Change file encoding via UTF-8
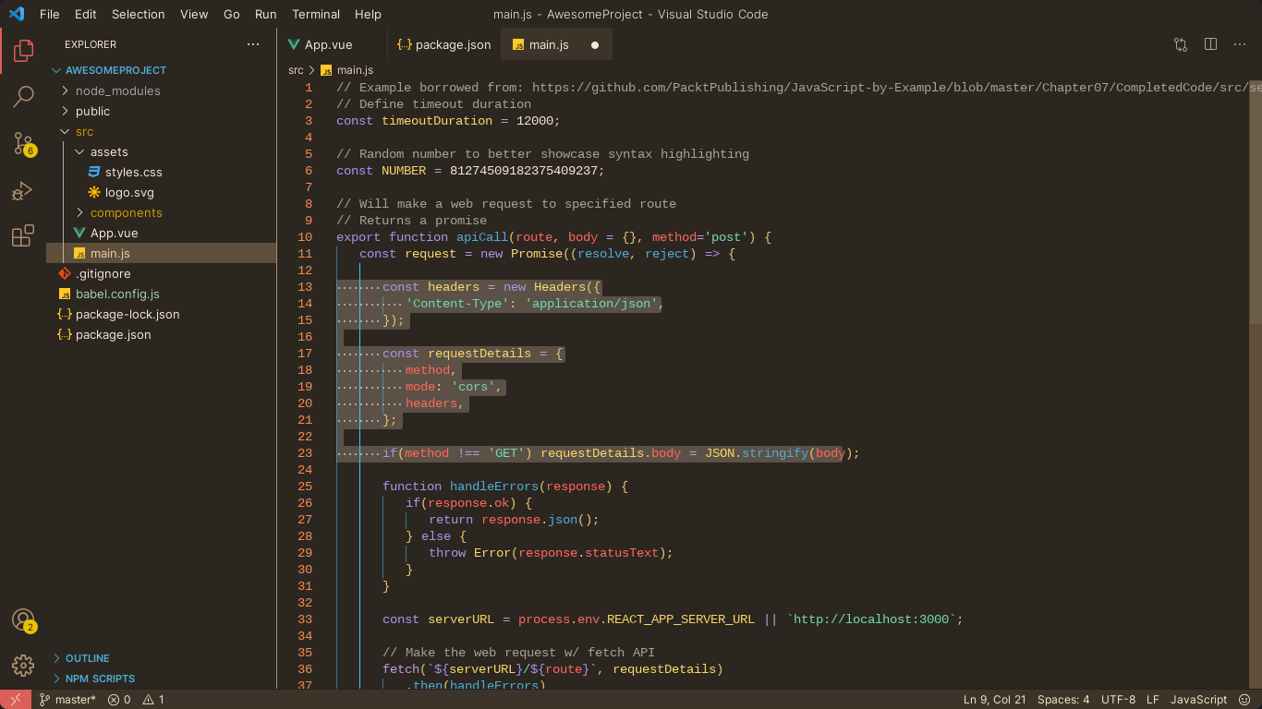The height and width of the screenshot is (709, 1262). point(1119,700)
